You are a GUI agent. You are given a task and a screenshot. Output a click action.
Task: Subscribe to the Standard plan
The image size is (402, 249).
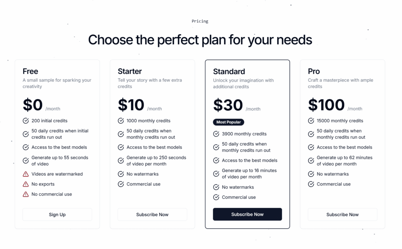tap(247, 214)
